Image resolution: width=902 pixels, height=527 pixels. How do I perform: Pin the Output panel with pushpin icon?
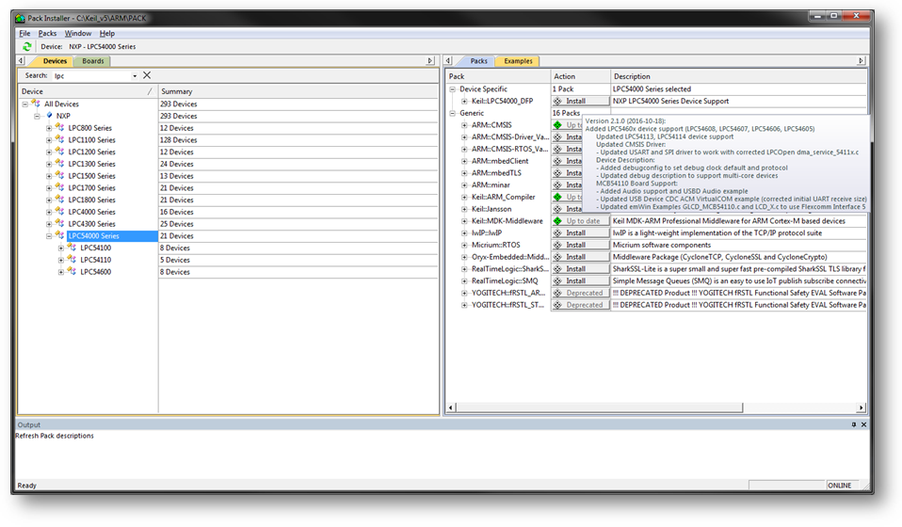click(854, 424)
